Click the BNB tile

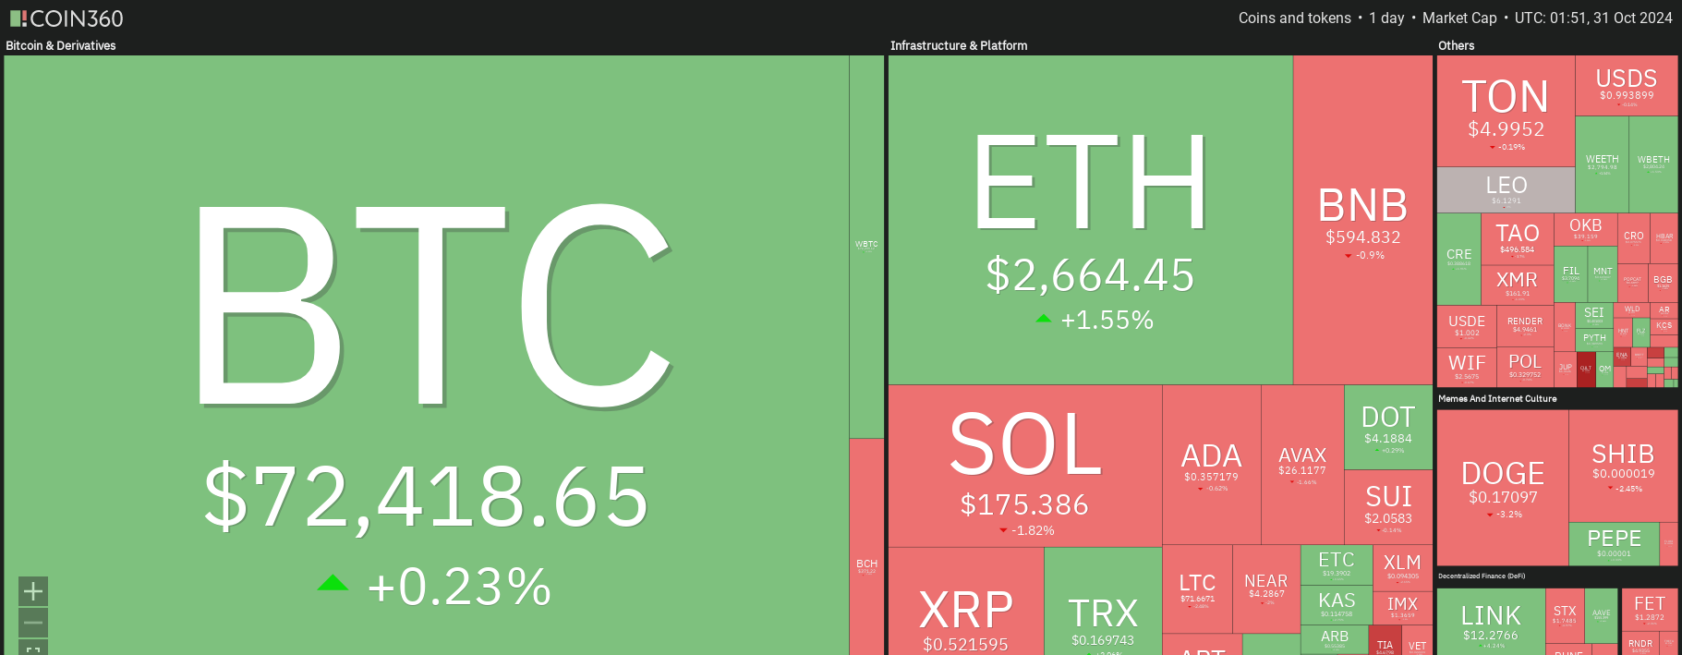click(1362, 220)
